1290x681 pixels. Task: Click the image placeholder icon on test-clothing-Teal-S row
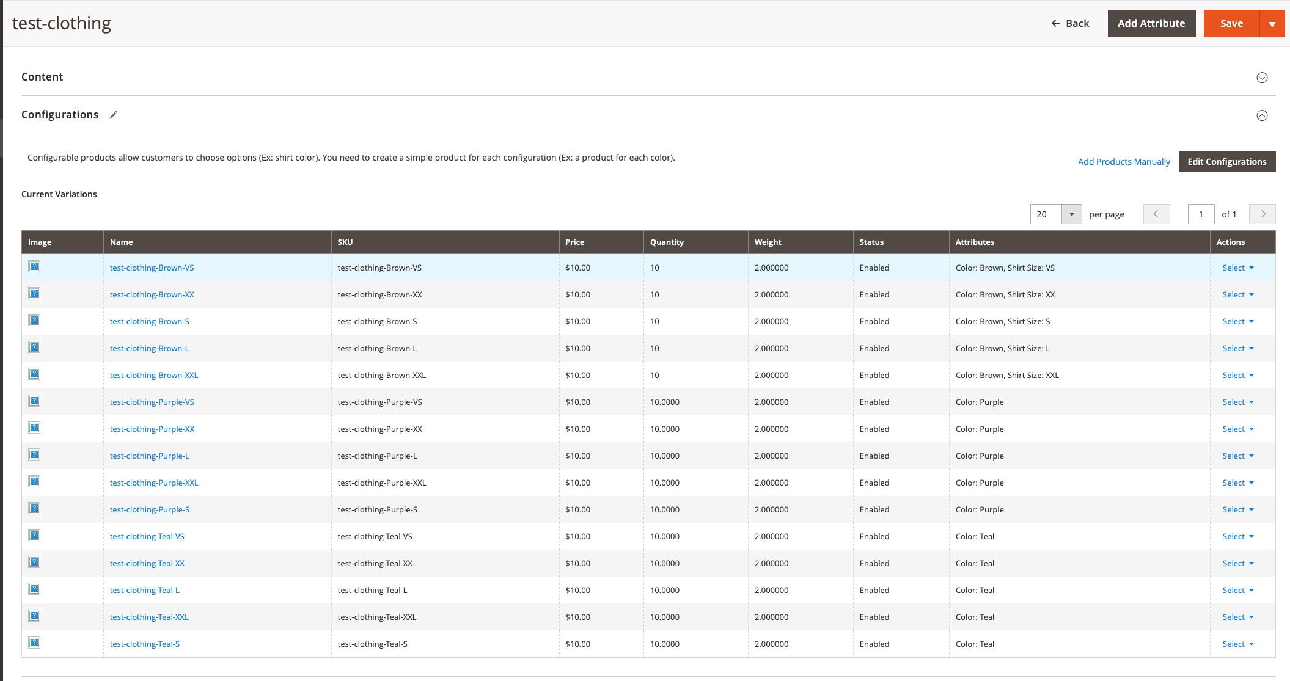pos(34,643)
